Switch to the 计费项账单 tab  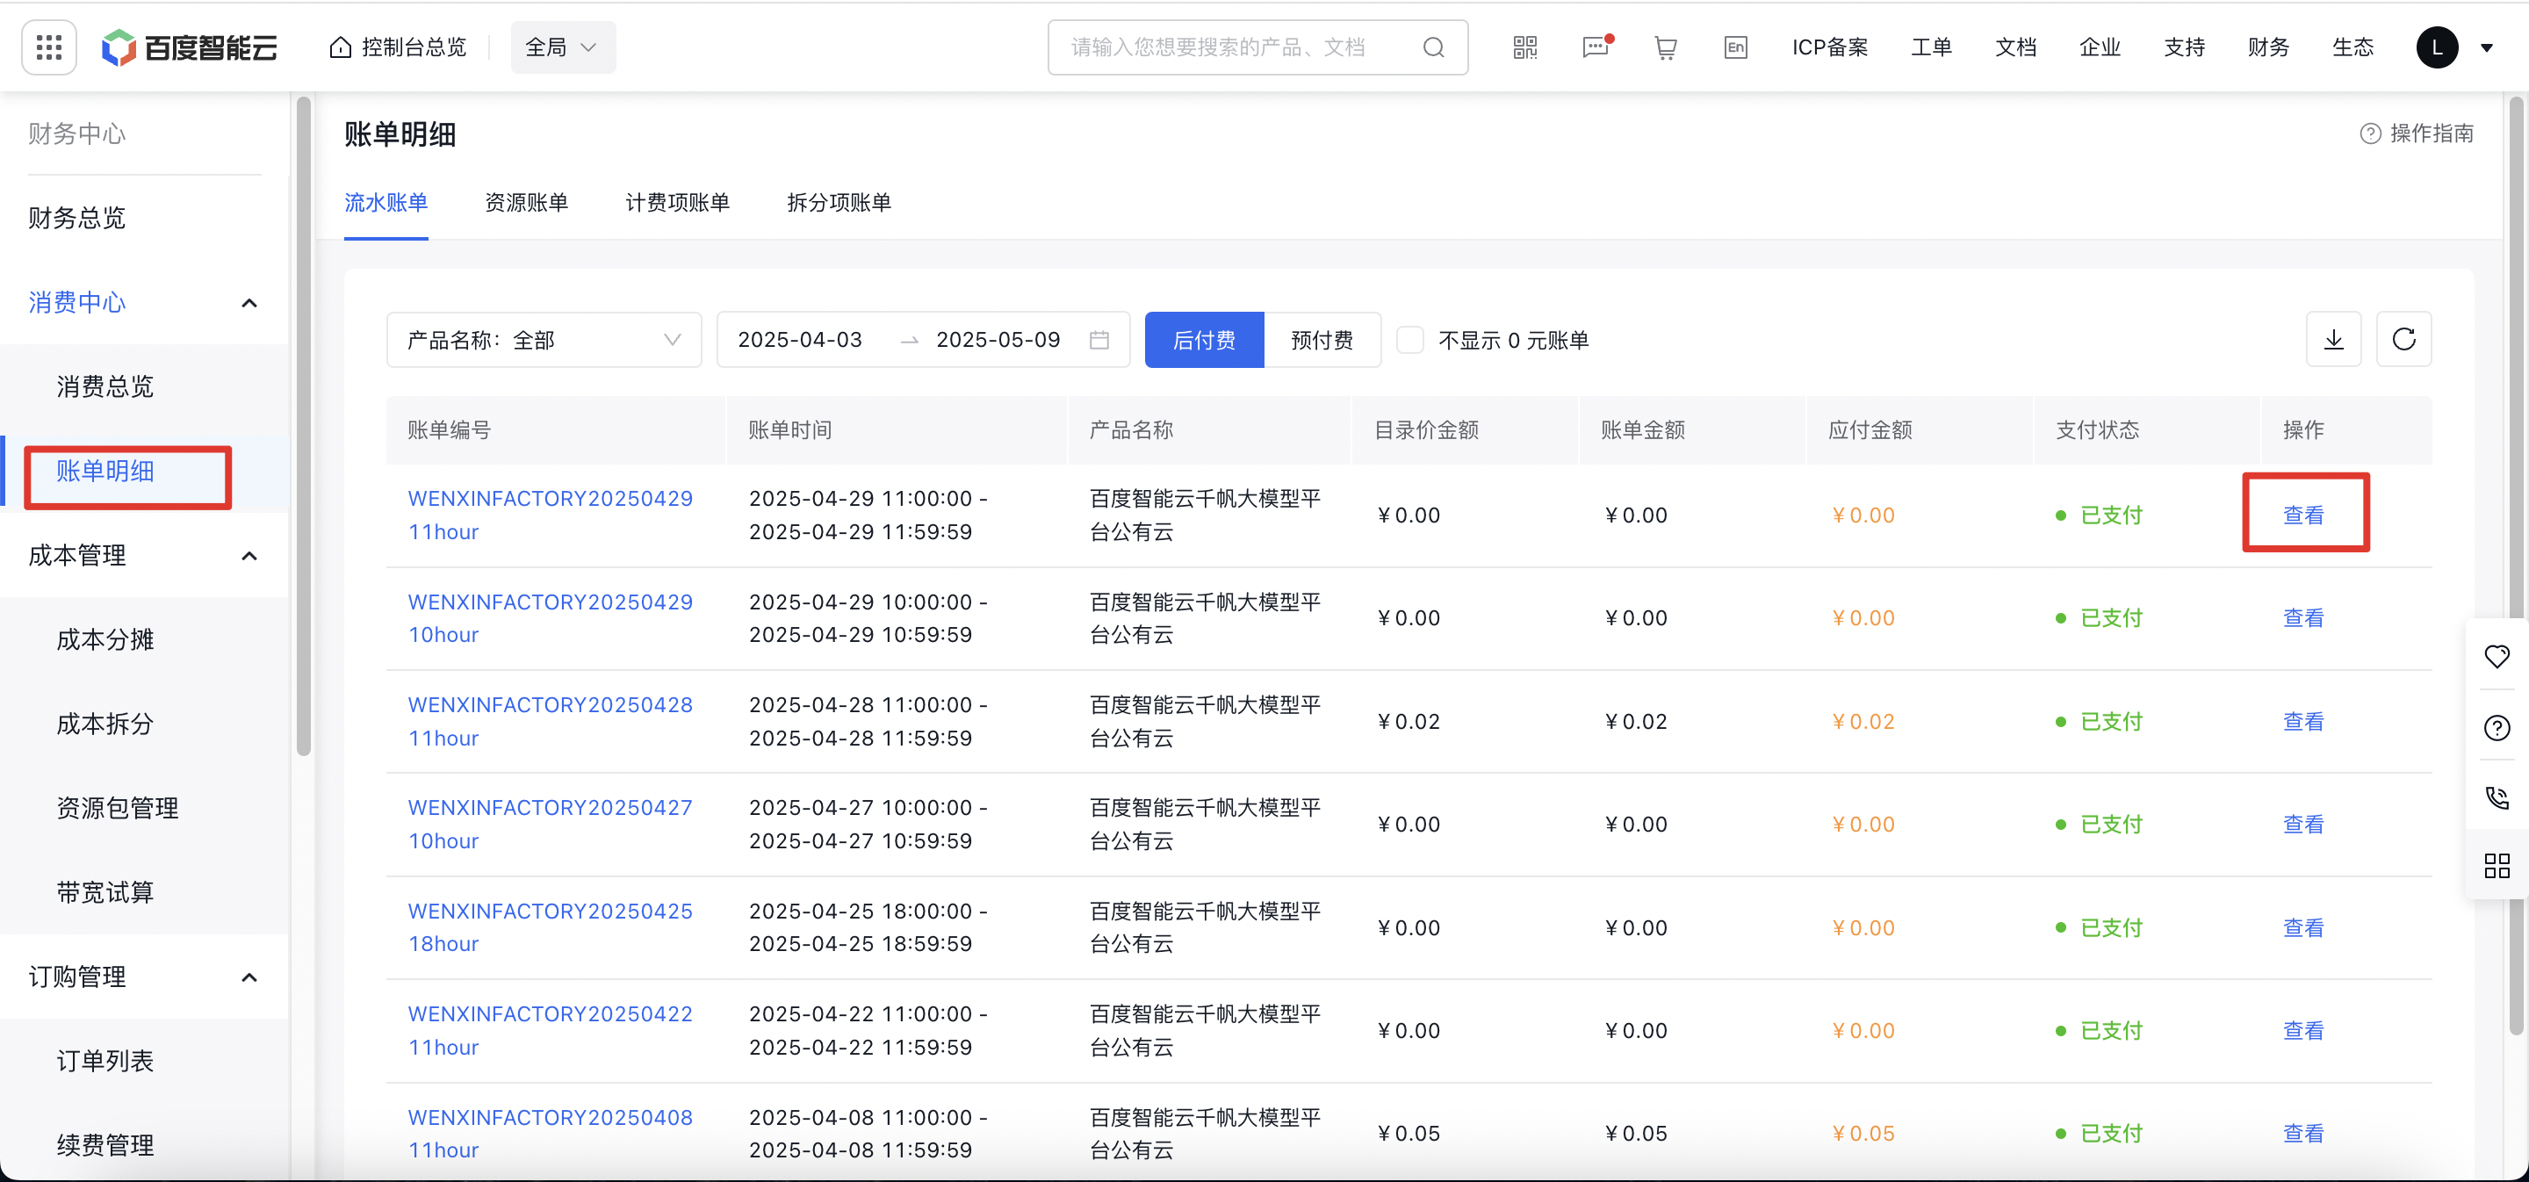pyautogui.click(x=677, y=202)
